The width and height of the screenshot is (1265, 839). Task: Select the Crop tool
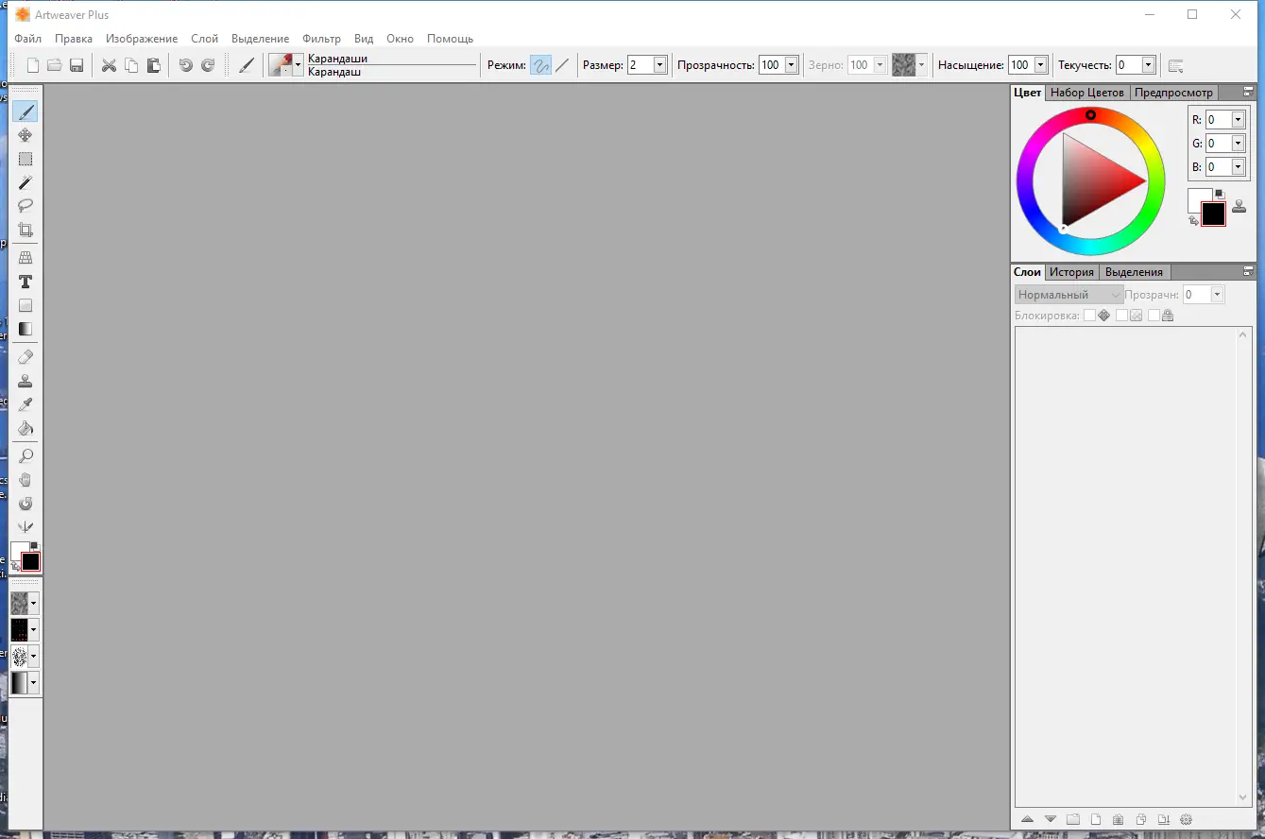pyautogui.click(x=26, y=230)
